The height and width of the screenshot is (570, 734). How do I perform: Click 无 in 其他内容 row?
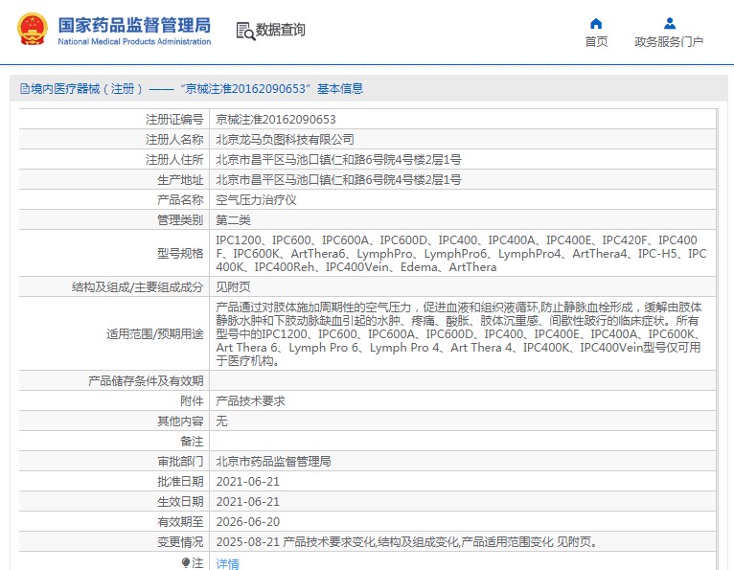[221, 422]
